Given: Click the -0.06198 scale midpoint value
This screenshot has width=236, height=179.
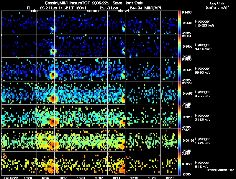Looking at the screenshot, I should [188, 140].
